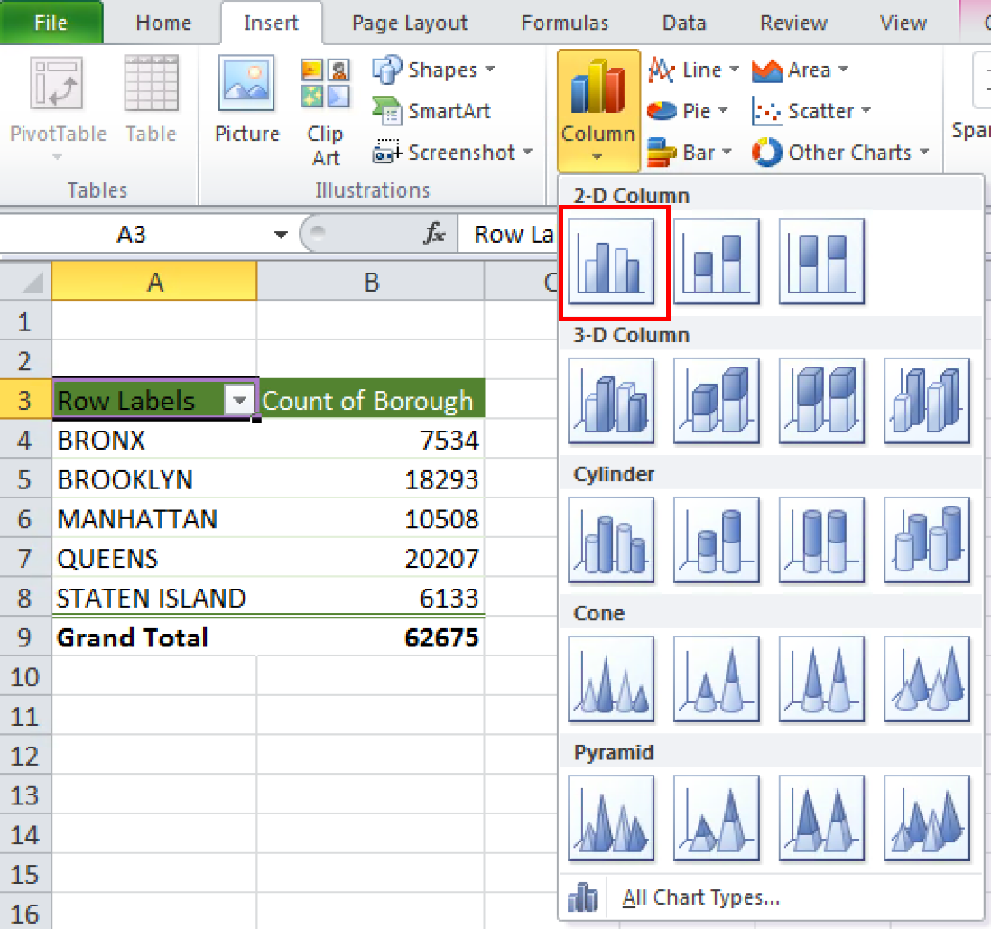Select column B header

tap(371, 282)
